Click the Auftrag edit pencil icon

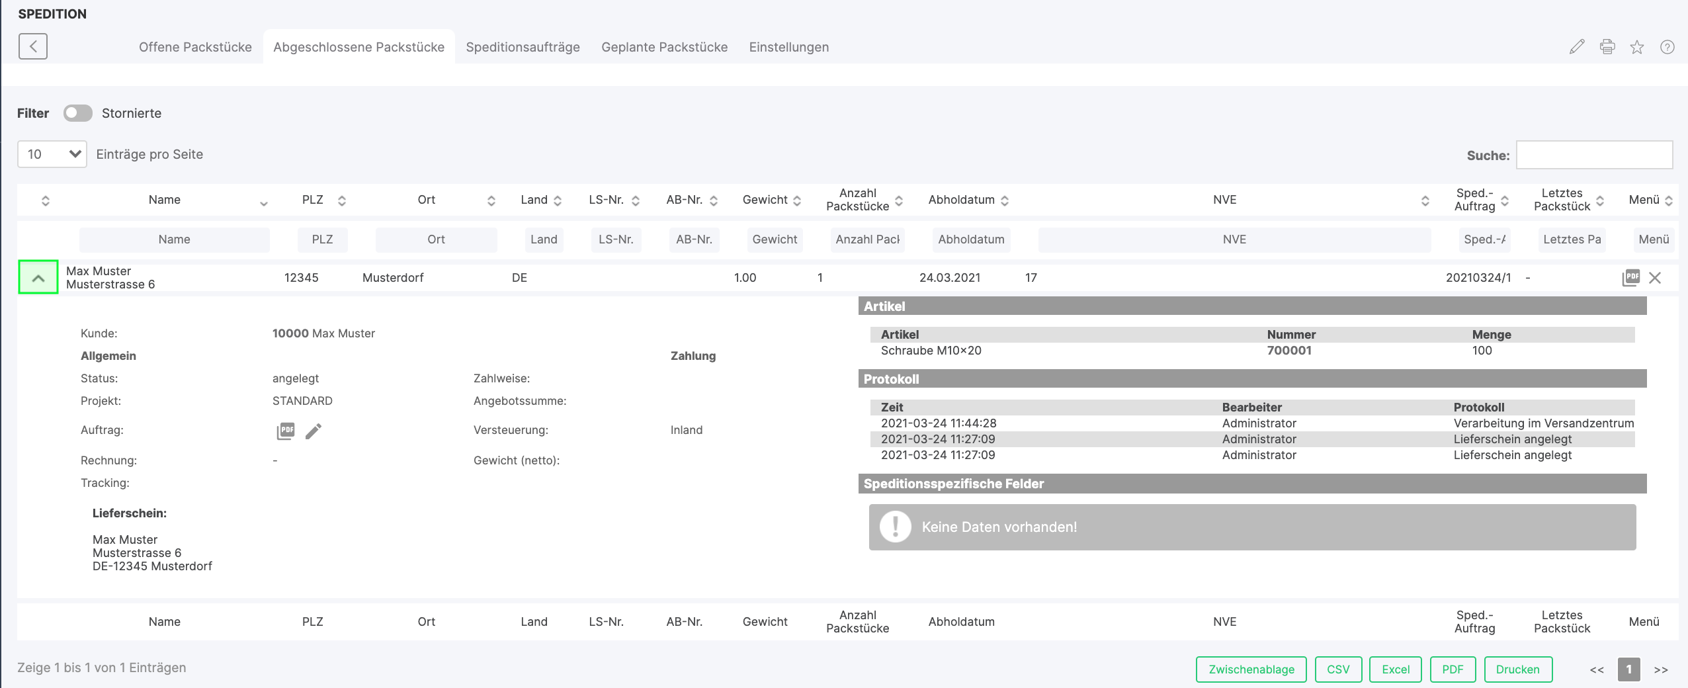(314, 431)
